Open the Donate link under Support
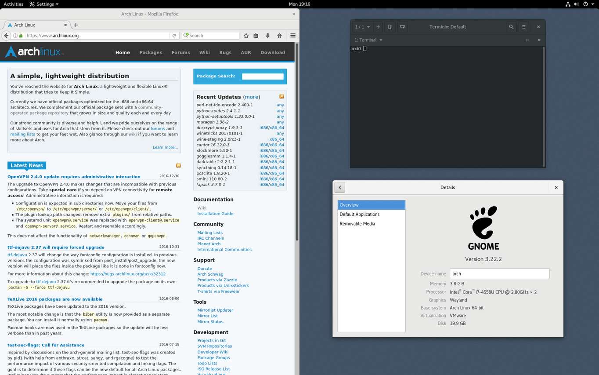The width and height of the screenshot is (599, 375). [x=205, y=269]
